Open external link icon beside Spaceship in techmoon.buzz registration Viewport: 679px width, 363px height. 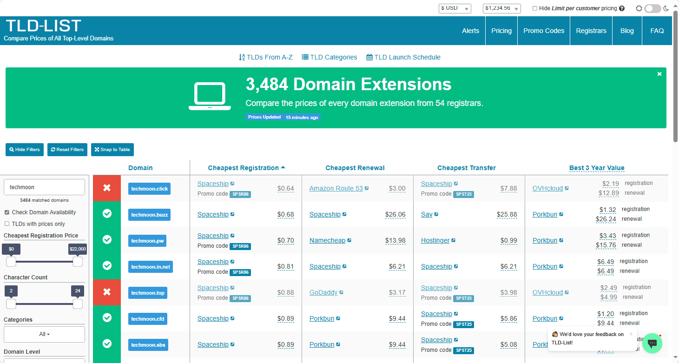[x=232, y=214]
